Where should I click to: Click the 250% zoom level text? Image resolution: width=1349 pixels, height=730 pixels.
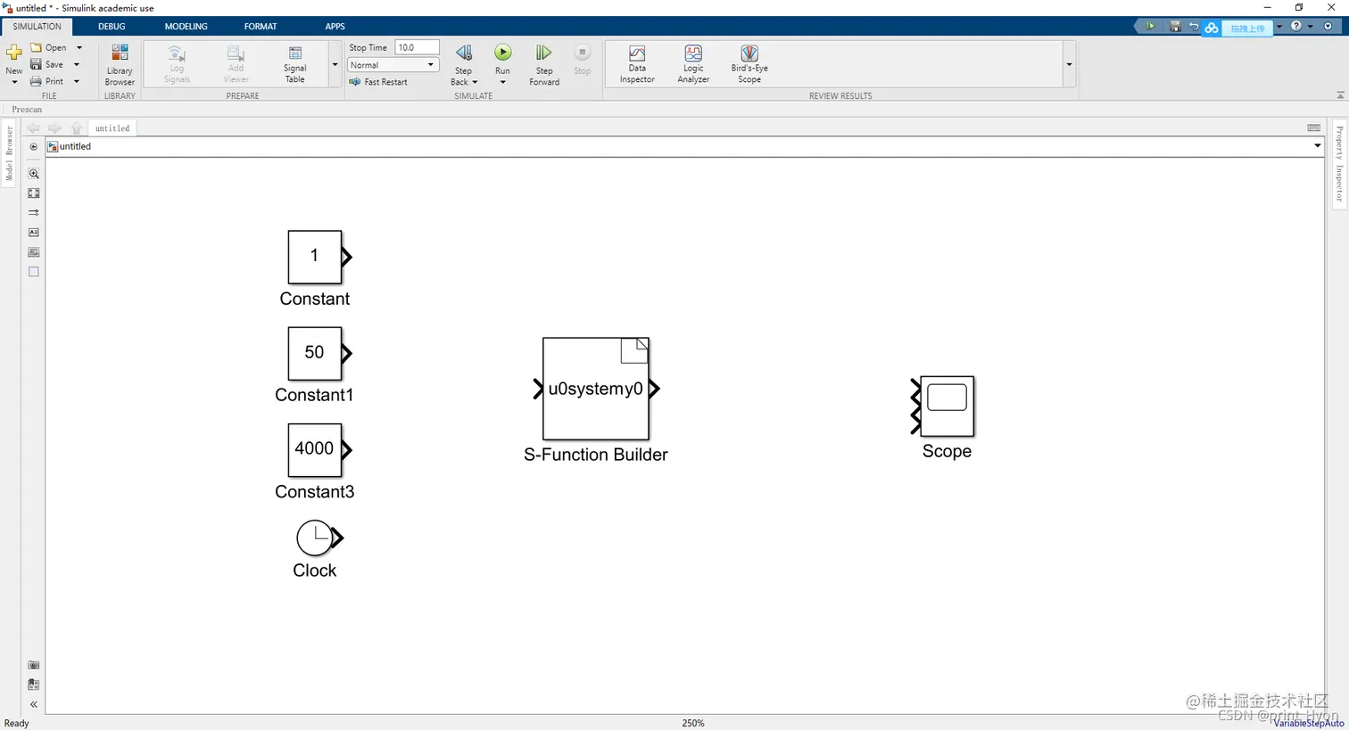click(x=693, y=723)
